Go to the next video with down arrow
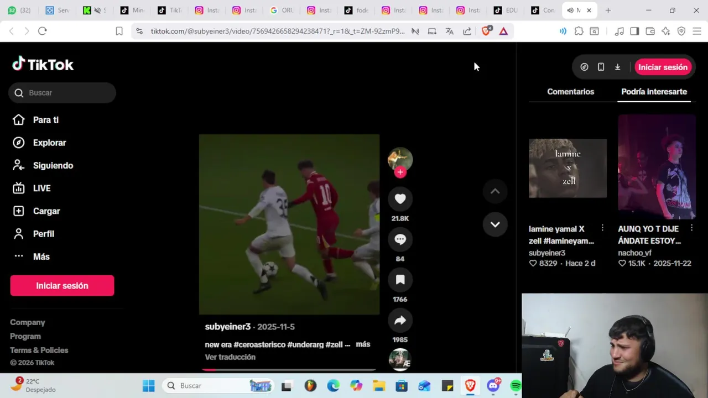This screenshot has height=398, width=708. pos(495,224)
